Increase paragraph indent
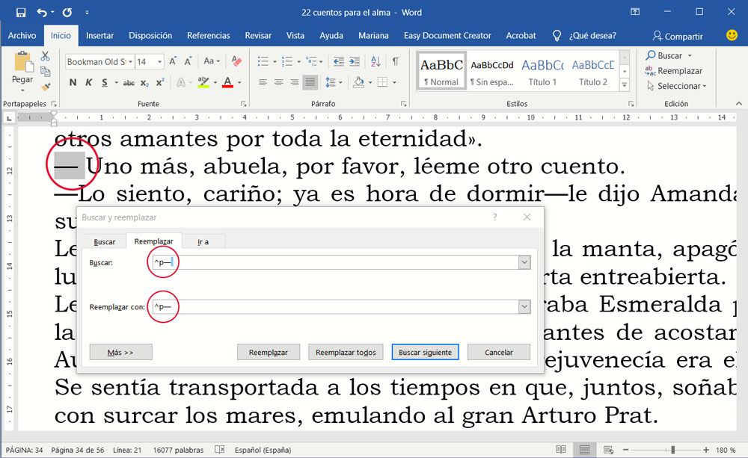This screenshot has width=748, height=458. (x=355, y=61)
